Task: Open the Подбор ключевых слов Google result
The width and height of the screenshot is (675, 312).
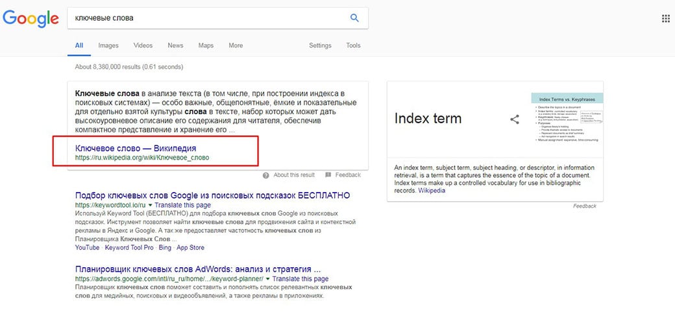Action: coord(212,195)
